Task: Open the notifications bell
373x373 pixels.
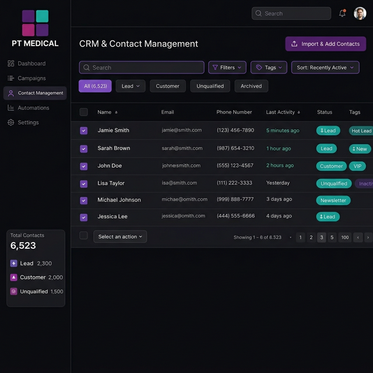Action: click(x=342, y=13)
